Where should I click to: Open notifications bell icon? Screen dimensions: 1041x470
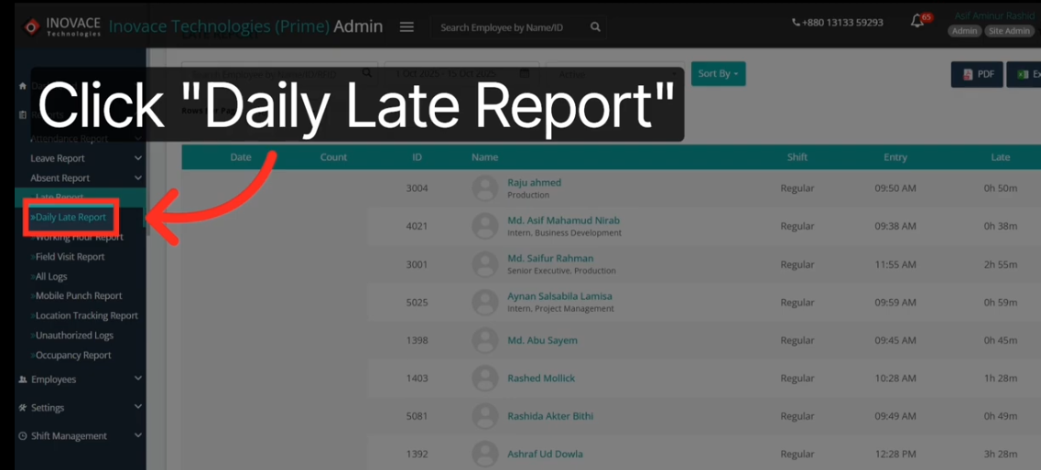[x=917, y=21]
